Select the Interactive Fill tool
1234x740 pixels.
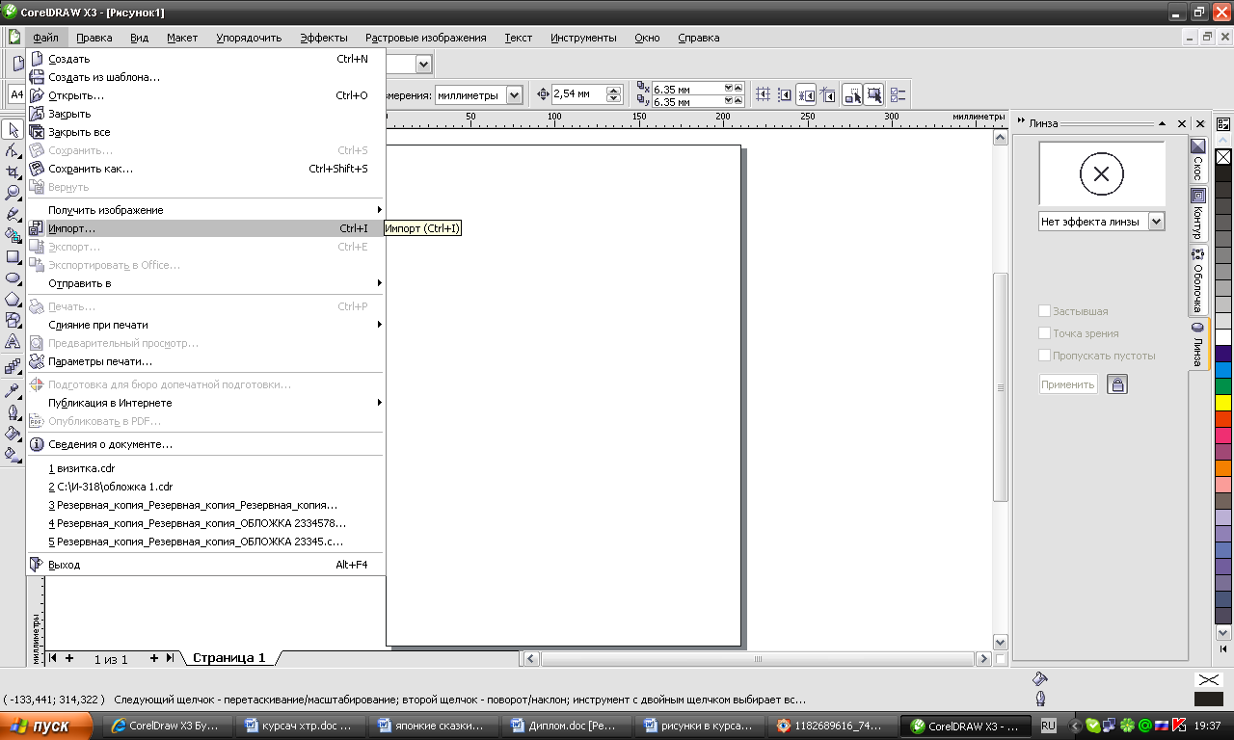pos(13,454)
